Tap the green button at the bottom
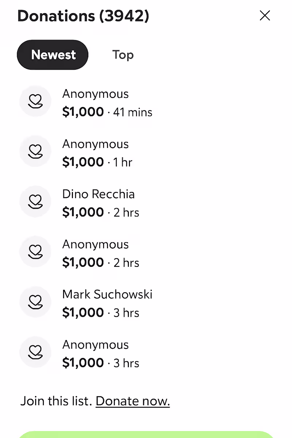Screen dimensions: 292x438 click(x=146, y=434)
